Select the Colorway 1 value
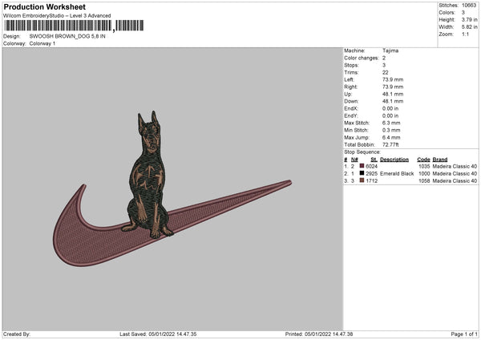481x340 pixels. (x=42, y=43)
